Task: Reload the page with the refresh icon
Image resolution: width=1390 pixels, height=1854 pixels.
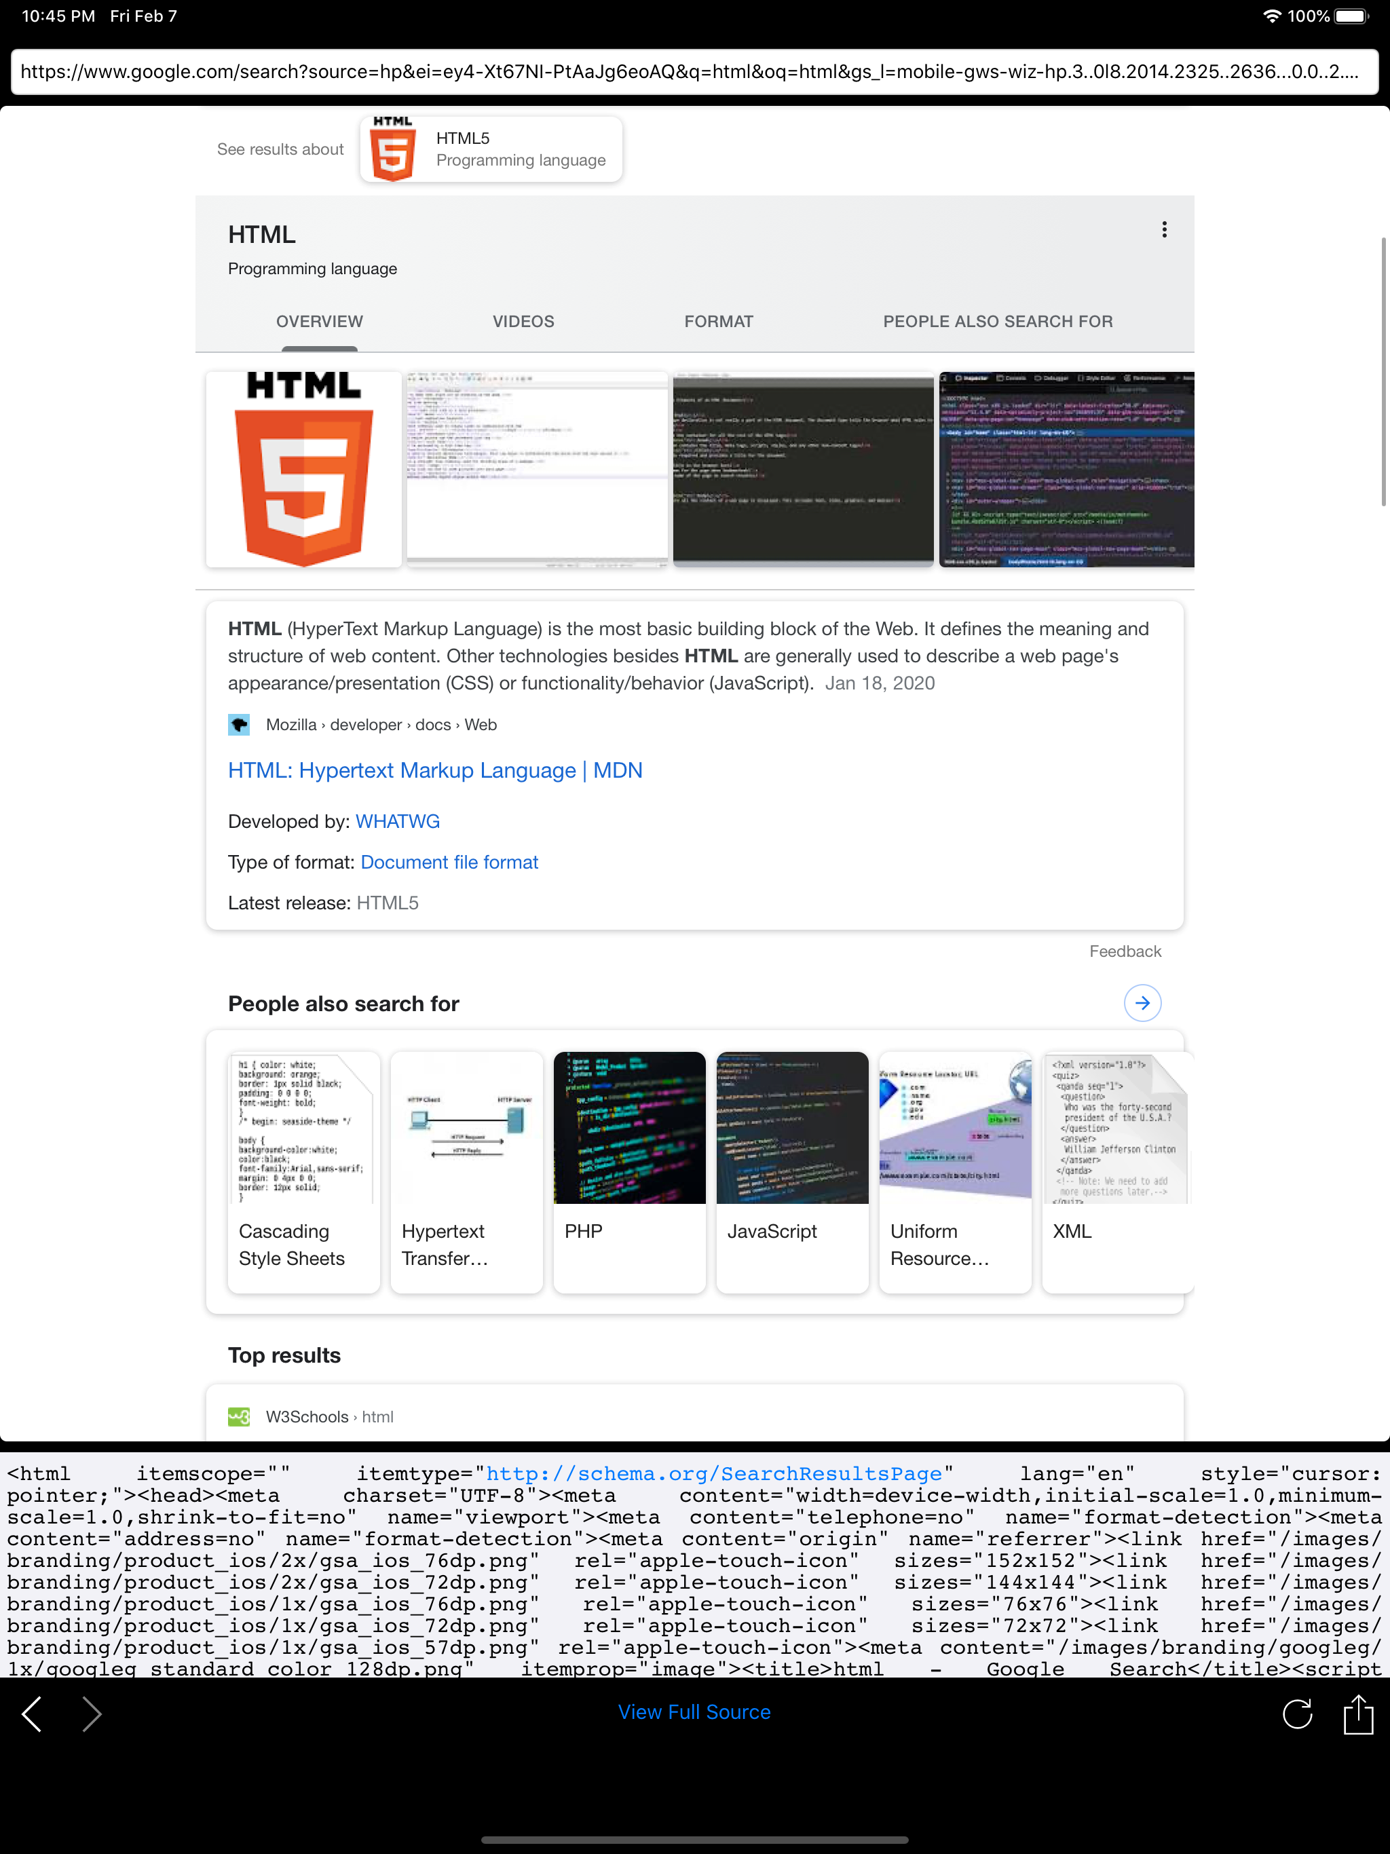Action: point(1297,1714)
